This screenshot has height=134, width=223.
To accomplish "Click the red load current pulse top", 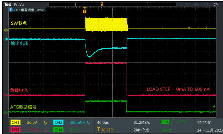I will (106, 63).
